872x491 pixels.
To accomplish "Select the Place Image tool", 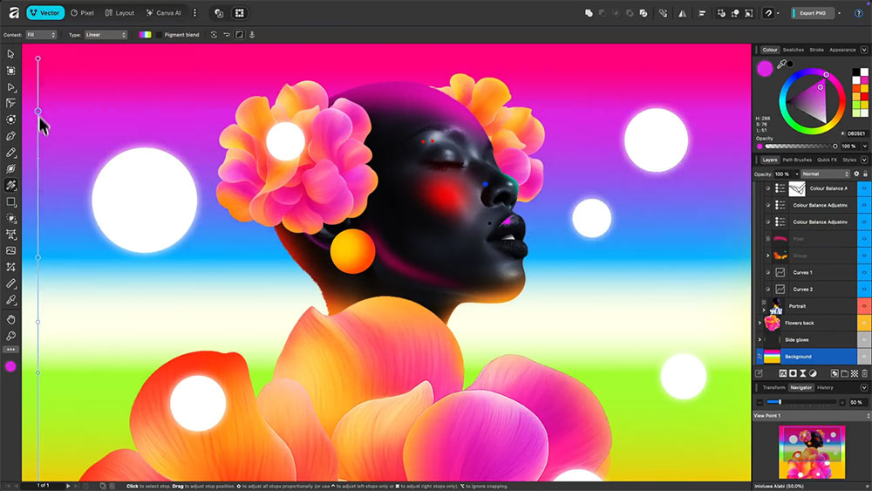I will tap(10, 251).
